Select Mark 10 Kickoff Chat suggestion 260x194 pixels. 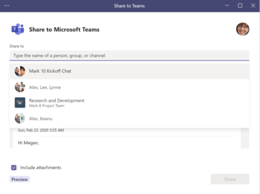129,71
